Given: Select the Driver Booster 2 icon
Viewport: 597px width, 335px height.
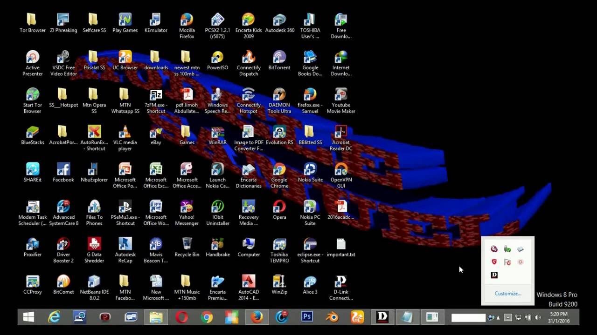Looking at the screenshot, I should (x=63, y=250).
